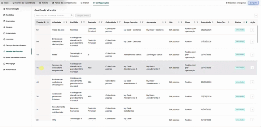Image resolution: width=261 pixels, height=127 pixels.
Task: Sort by the Portfólio column
Action: tap(81, 22)
